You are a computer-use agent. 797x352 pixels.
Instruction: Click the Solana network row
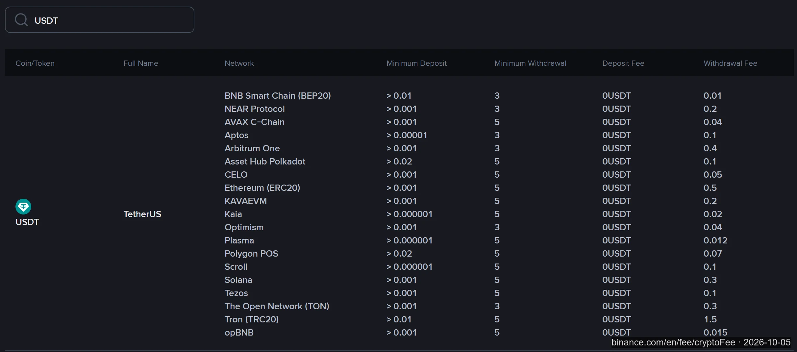[238, 280]
